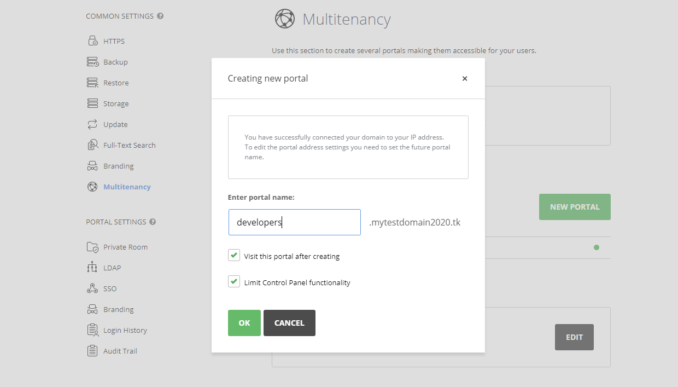Click the Common Settings help question mark

[160, 16]
